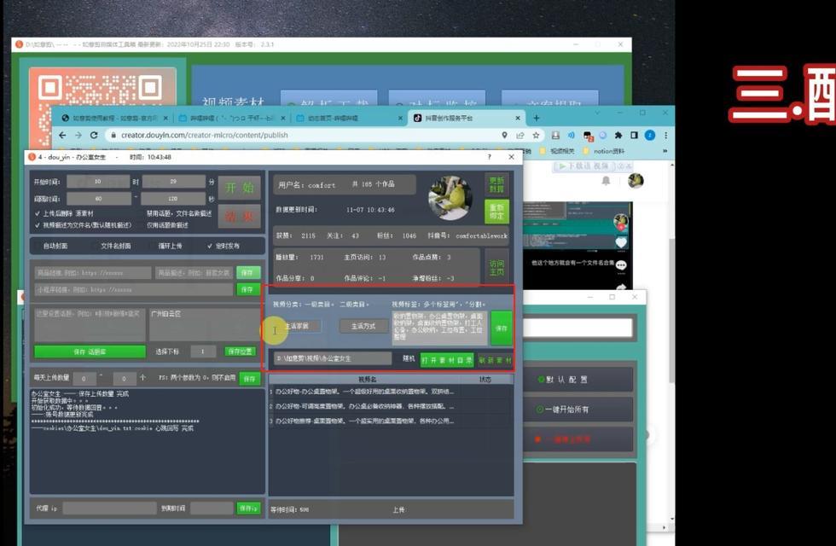
Task: Click 打开素材目录 button
Action: (446, 360)
